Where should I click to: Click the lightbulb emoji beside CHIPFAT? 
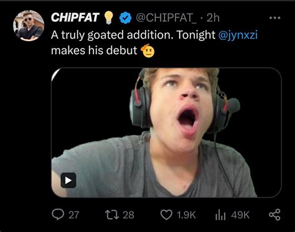point(108,17)
